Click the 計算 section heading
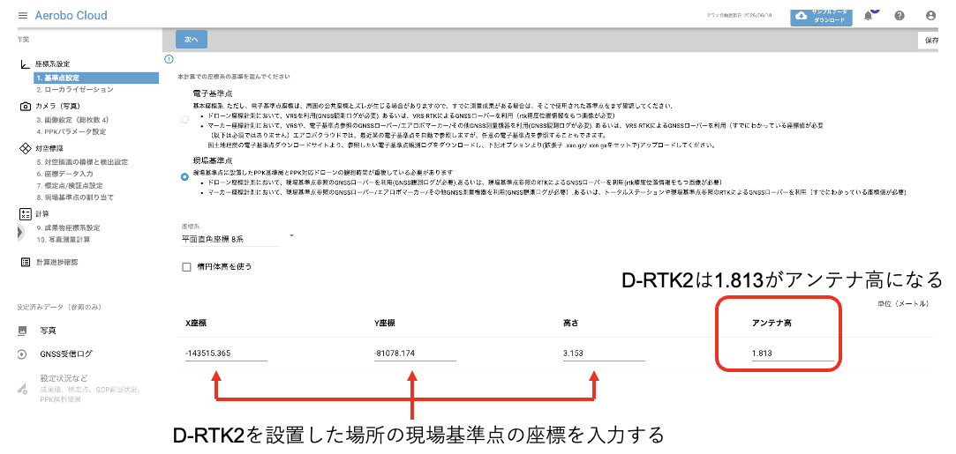956x454 pixels. pos(42,213)
